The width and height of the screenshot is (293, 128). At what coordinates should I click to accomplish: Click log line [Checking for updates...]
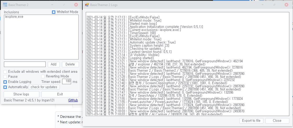126,49
